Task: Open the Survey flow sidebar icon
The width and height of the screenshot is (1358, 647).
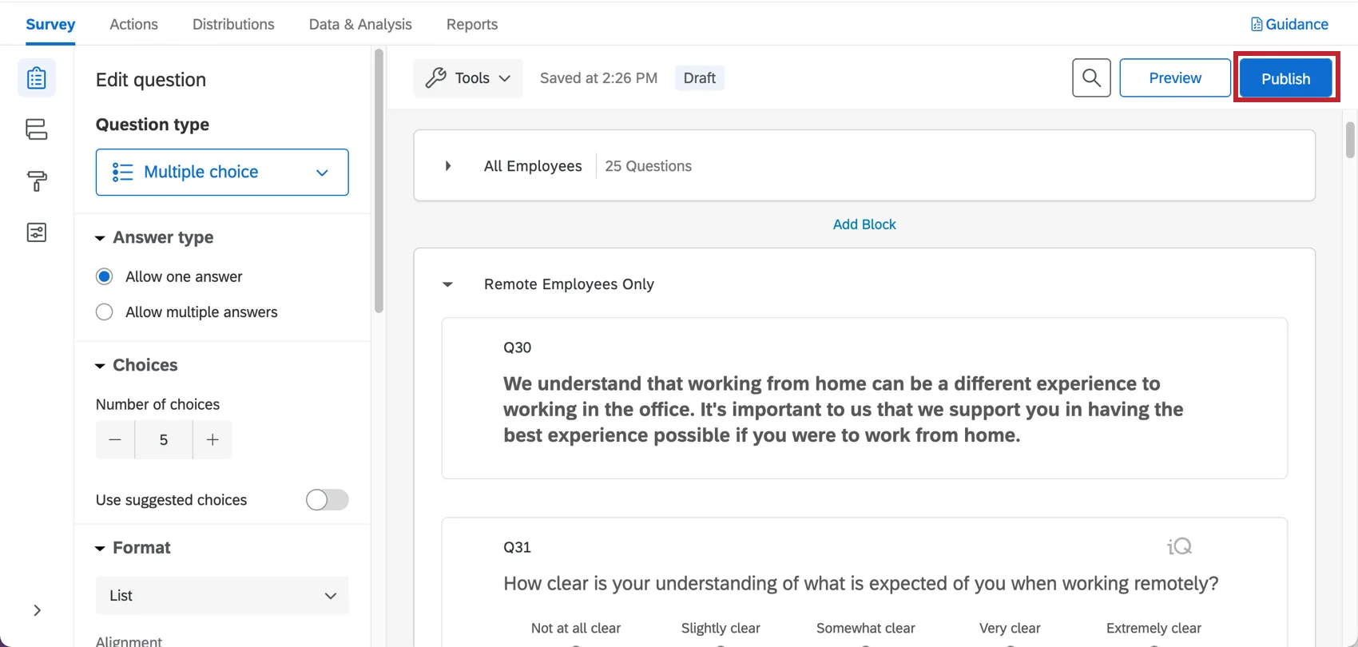Action: click(x=37, y=129)
